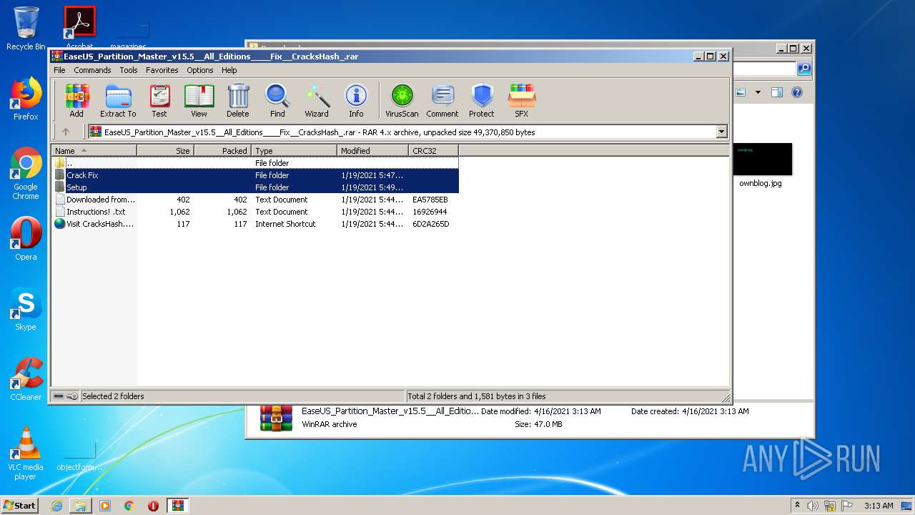Open the Google Chrome desktop shortcut
The image size is (915, 515).
tap(26, 174)
